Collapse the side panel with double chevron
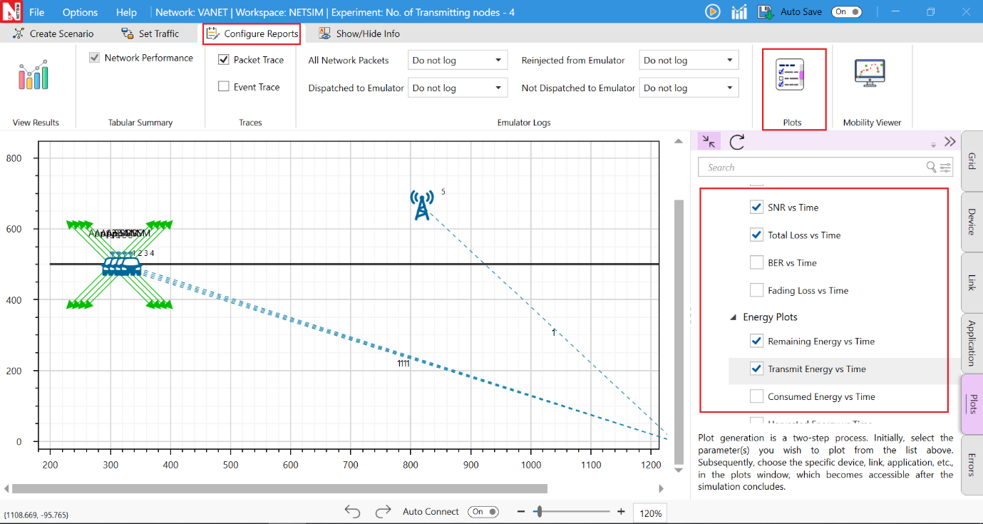The image size is (983, 524). 949,142
